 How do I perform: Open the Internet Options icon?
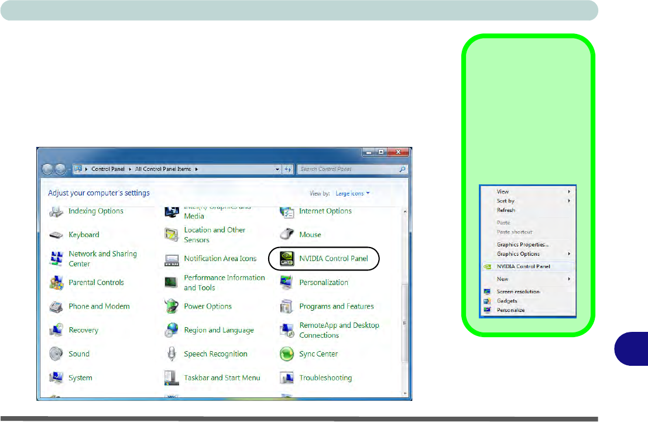[x=287, y=212]
